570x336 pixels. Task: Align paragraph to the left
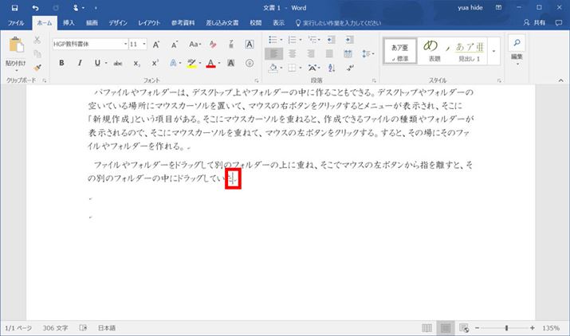coord(273,54)
